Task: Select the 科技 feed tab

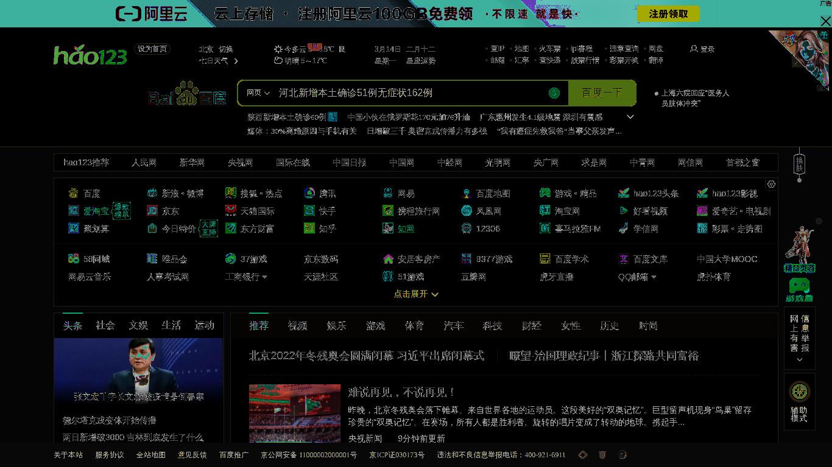Action: point(492,326)
